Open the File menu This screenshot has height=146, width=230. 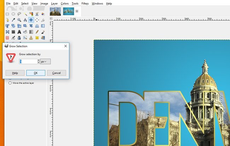(x=8, y=4)
